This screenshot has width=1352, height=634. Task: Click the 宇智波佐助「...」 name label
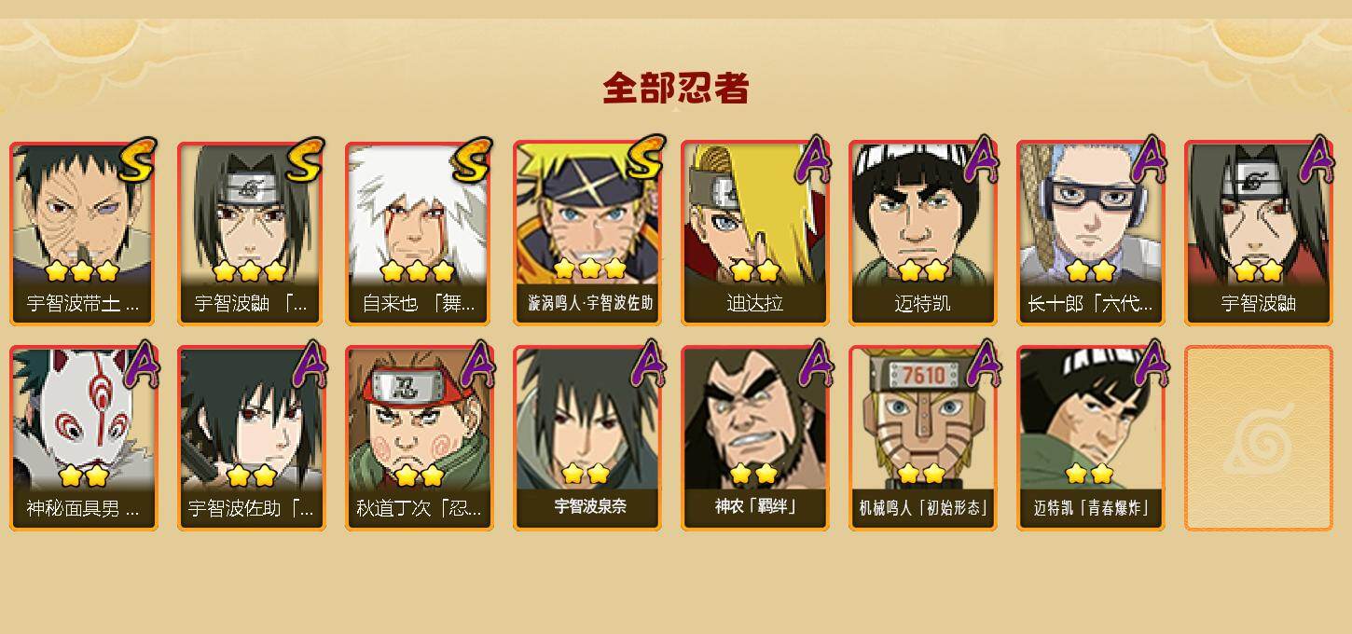[x=252, y=509]
